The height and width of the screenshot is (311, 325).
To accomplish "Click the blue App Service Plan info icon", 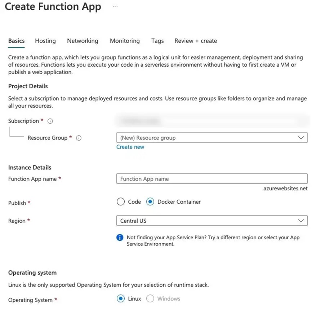I will click(120, 238).
